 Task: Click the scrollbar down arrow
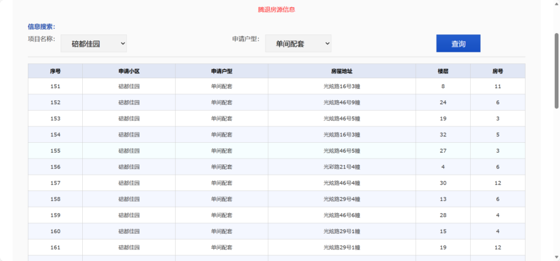click(556, 258)
